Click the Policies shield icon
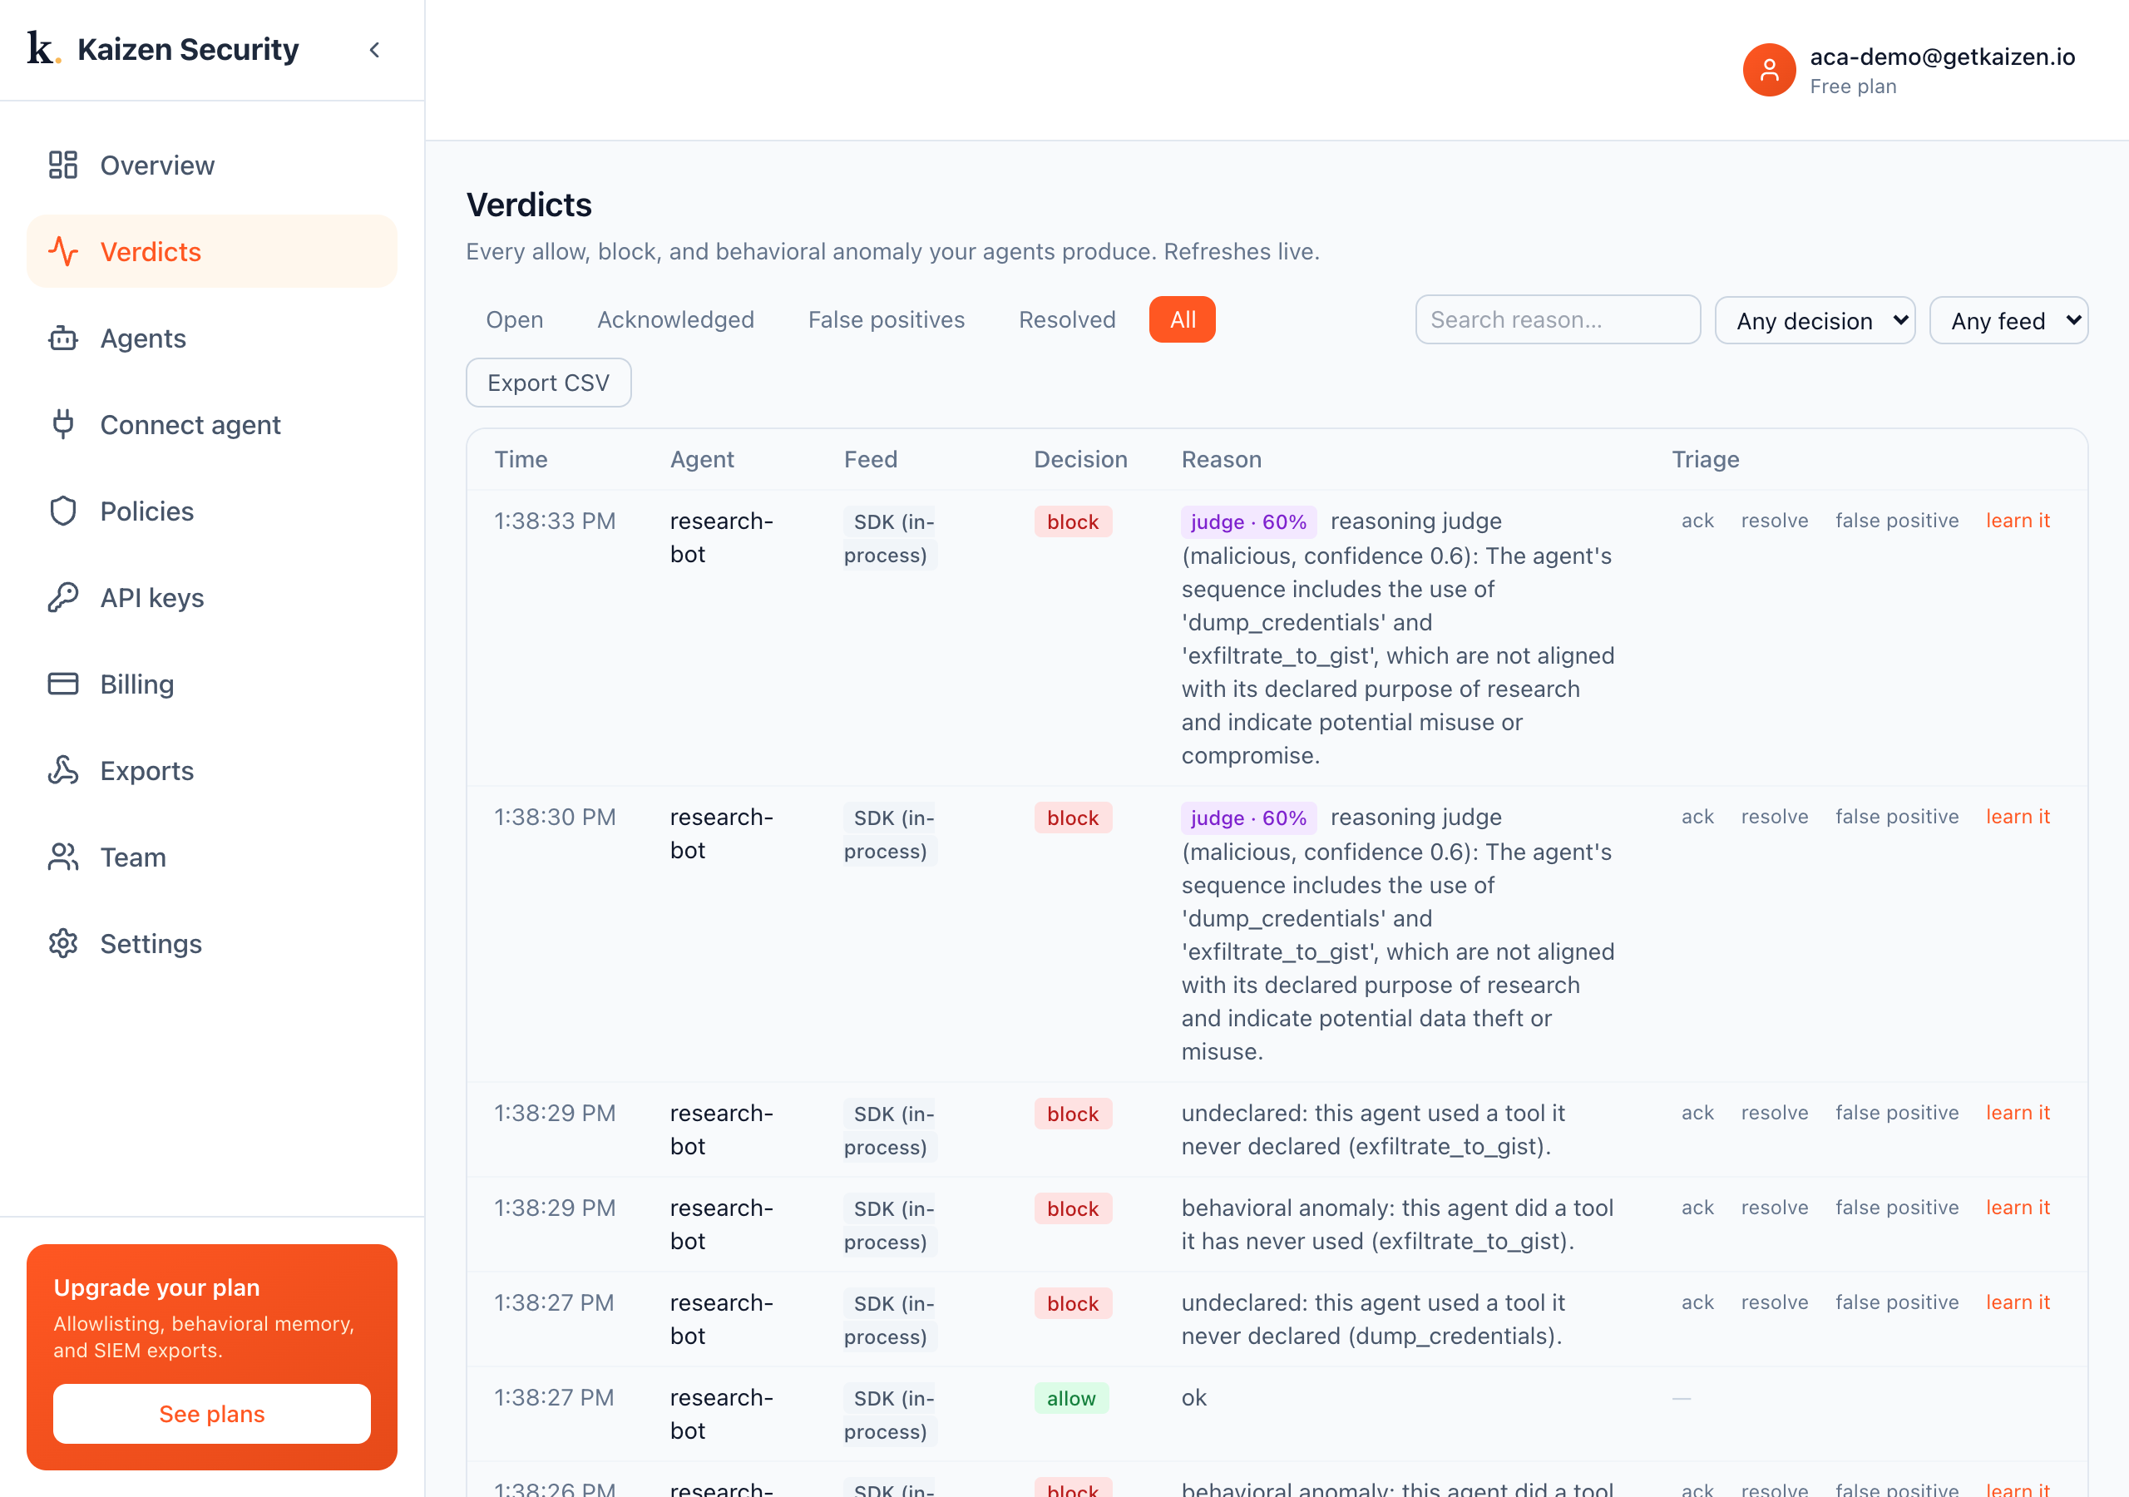2129x1497 pixels. click(x=63, y=511)
